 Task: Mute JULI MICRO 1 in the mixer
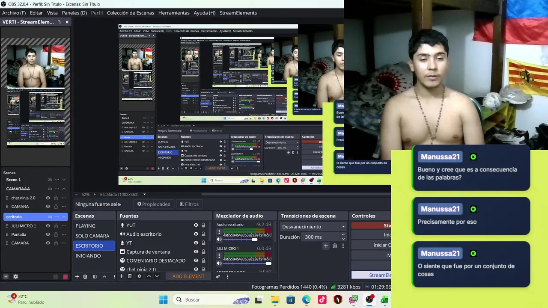coord(219,264)
